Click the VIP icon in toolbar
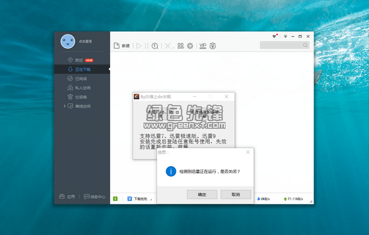Viewport: 369px width, 235px height. pyautogui.click(x=202, y=46)
